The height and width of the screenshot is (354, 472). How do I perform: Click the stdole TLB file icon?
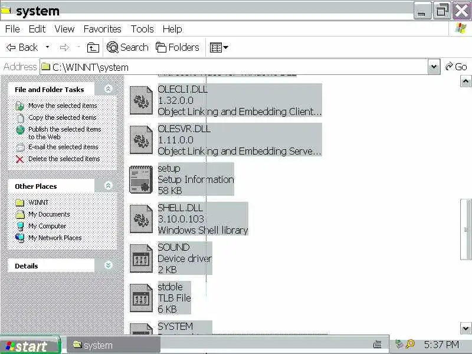click(x=141, y=298)
